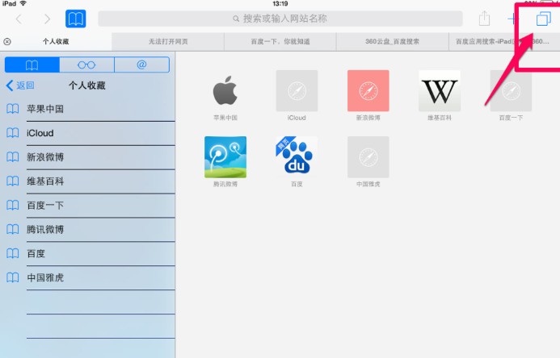The image size is (560, 358).
Task: Open 百度一下 bookmark in sidebar list
Action: point(87,206)
